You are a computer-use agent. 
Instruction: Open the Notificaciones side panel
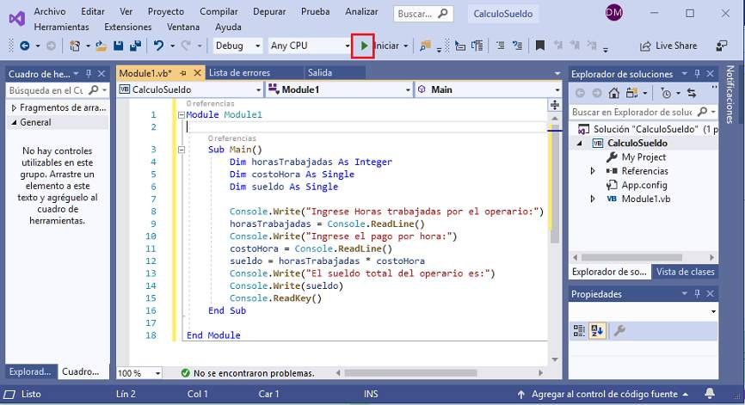pos(730,95)
